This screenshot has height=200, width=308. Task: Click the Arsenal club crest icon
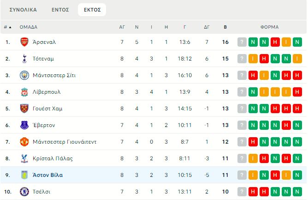(24, 42)
